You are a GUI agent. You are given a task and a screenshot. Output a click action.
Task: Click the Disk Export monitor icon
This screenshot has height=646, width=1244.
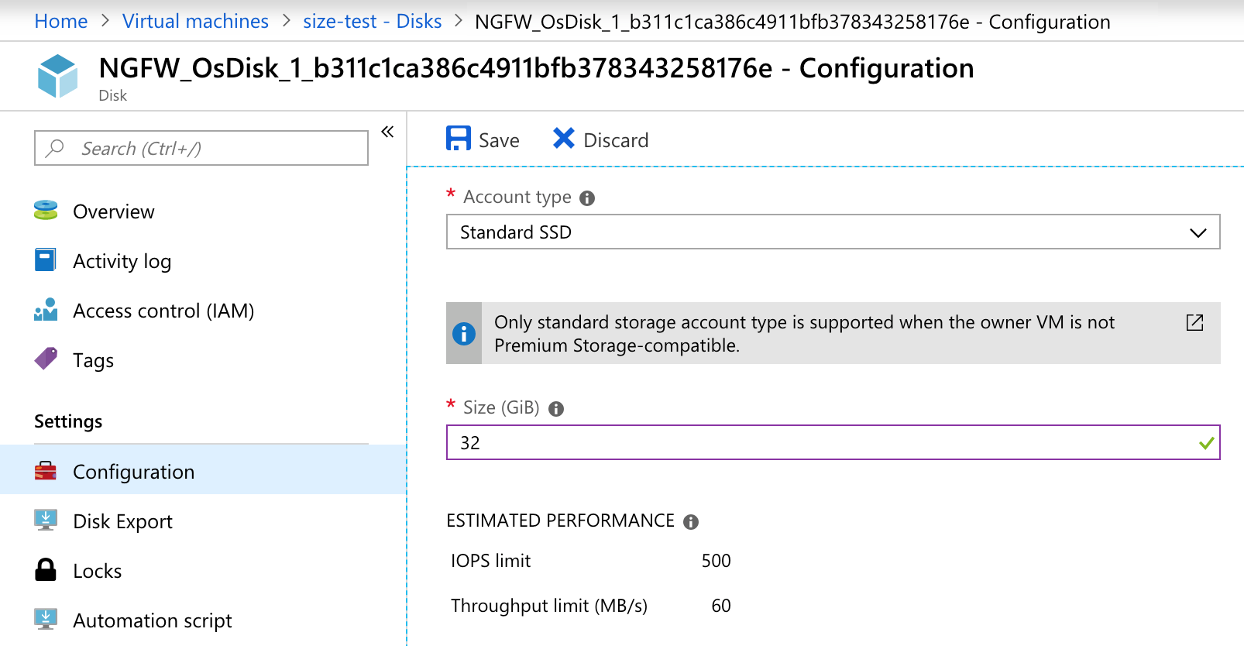[x=46, y=521]
